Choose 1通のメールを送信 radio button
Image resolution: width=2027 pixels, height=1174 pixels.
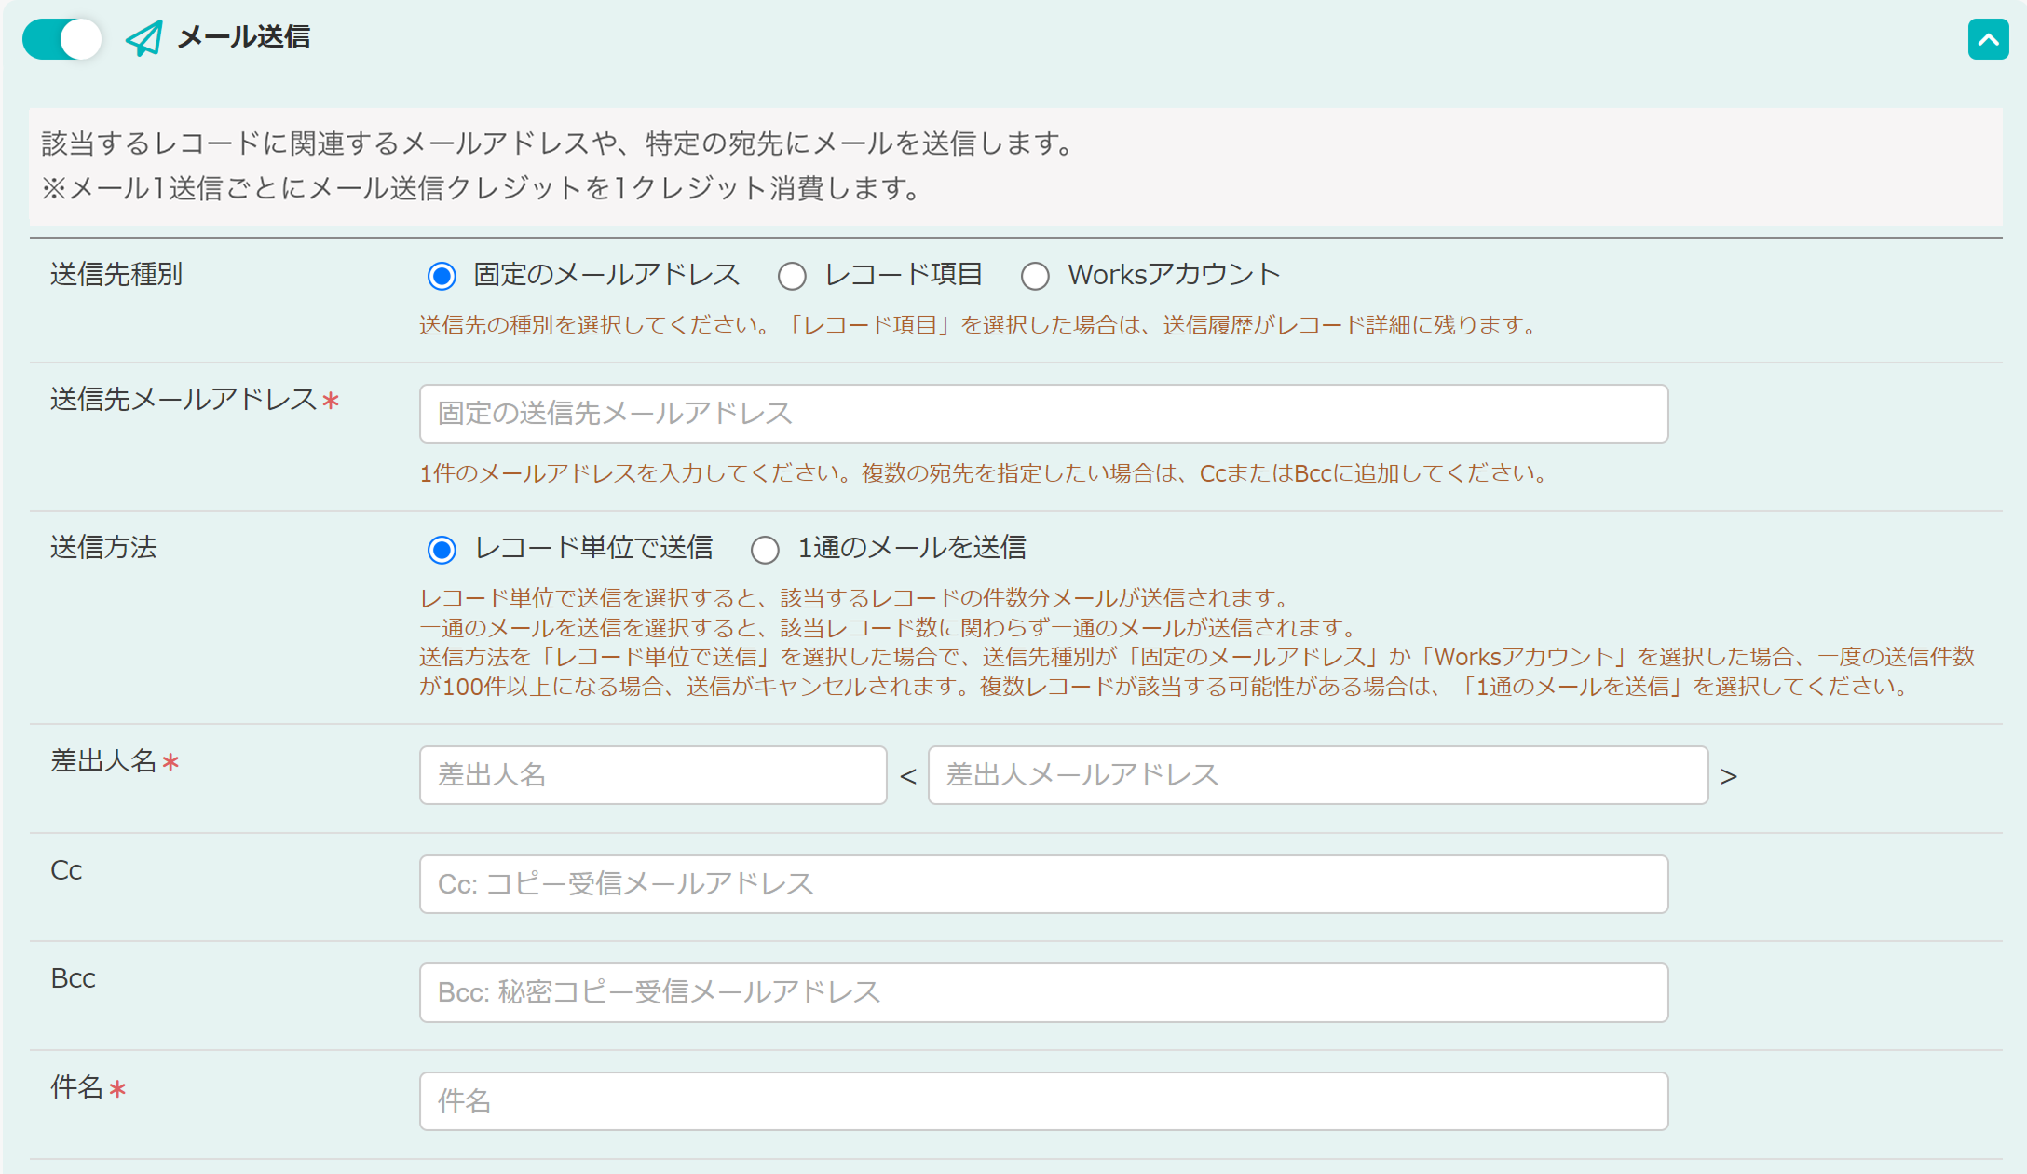click(x=765, y=550)
